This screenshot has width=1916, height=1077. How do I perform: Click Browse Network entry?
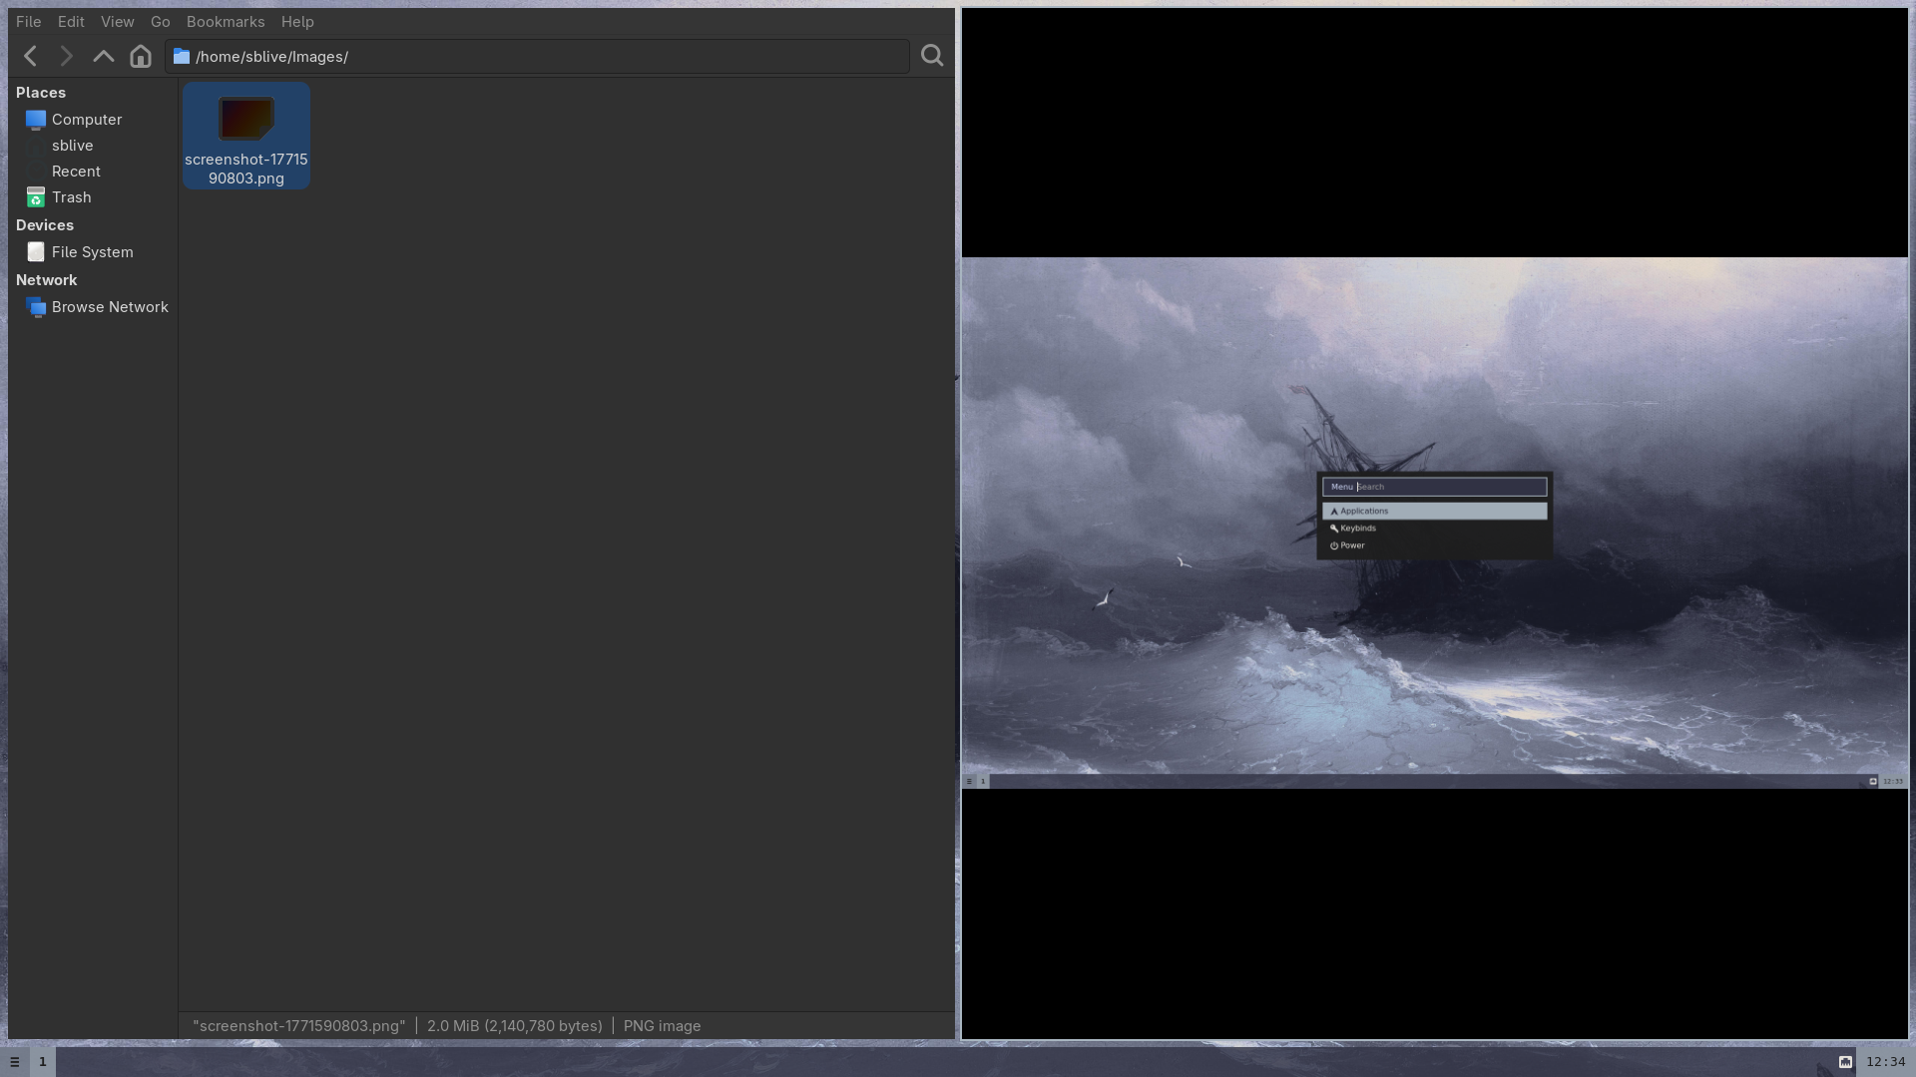point(109,307)
